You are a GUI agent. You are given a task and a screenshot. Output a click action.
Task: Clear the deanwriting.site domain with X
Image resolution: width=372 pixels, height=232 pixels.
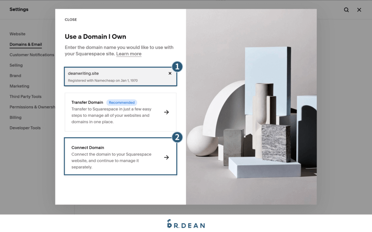(170, 73)
